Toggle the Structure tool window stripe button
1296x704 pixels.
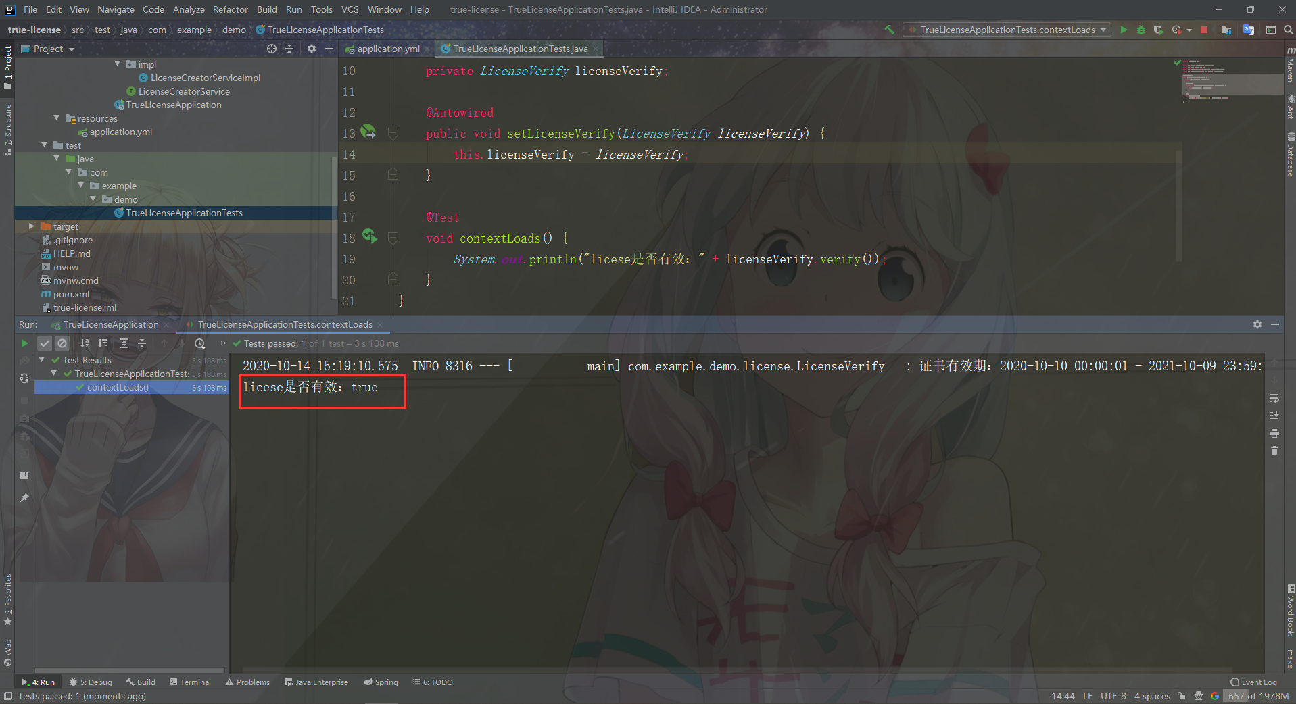[8, 130]
